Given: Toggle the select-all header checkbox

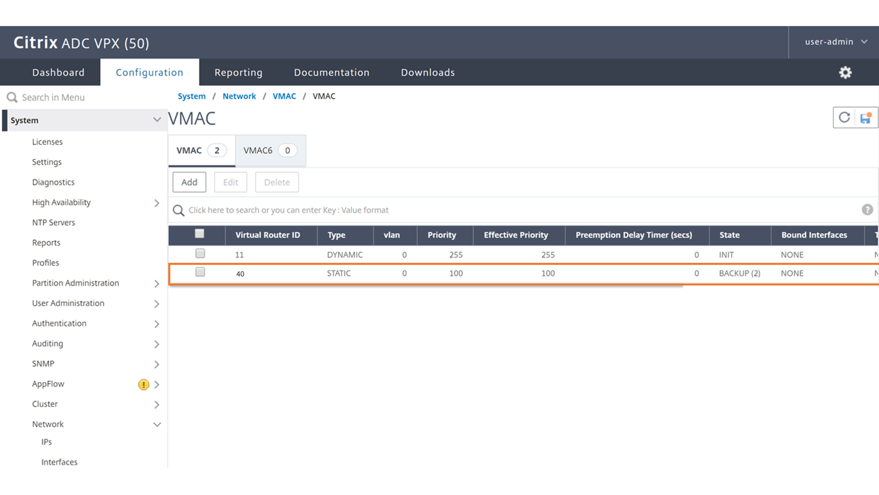Looking at the screenshot, I should click(199, 234).
